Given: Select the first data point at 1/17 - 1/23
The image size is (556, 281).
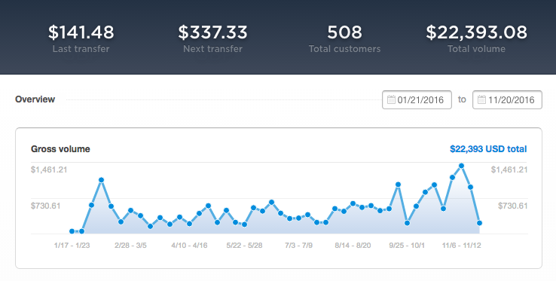Looking at the screenshot, I should [72, 231].
